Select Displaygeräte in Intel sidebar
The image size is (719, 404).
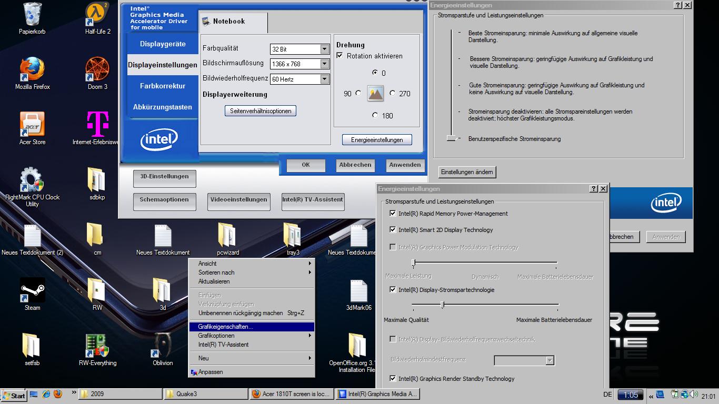pyautogui.click(x=163, y=44)
